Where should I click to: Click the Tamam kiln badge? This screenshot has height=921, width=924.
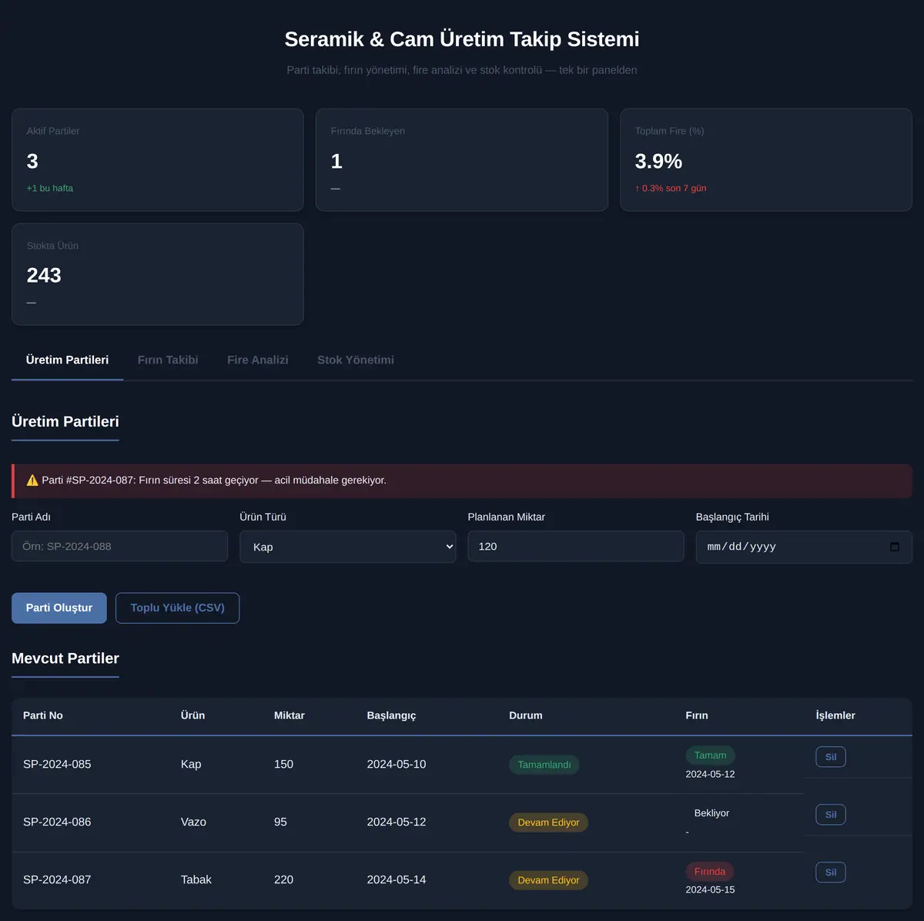711,755
